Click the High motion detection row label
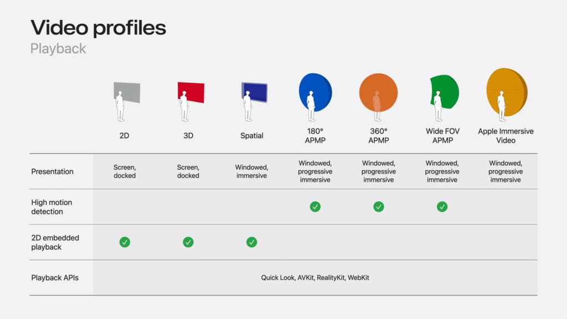The height and width of the screenshot is (319, 567). pyautogui.click(x=51, y=207)
